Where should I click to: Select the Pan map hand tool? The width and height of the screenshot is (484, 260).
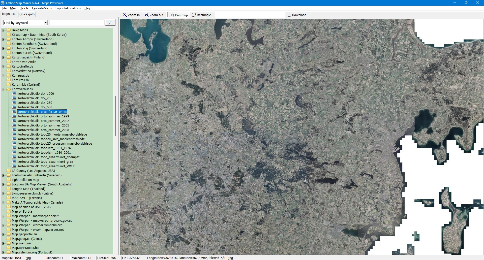(172, 15)
